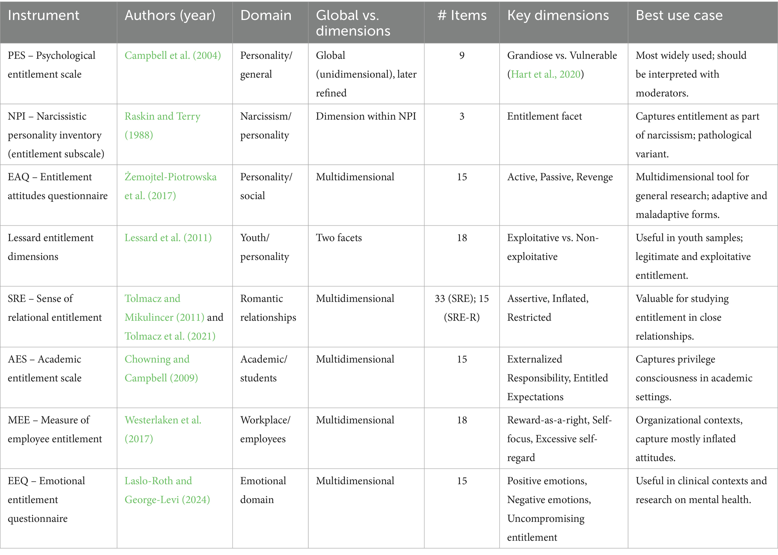Screen dimensions: 778x555
Task: Select the # Items column header
Action: pyautogui.click(x=462, y=15)
